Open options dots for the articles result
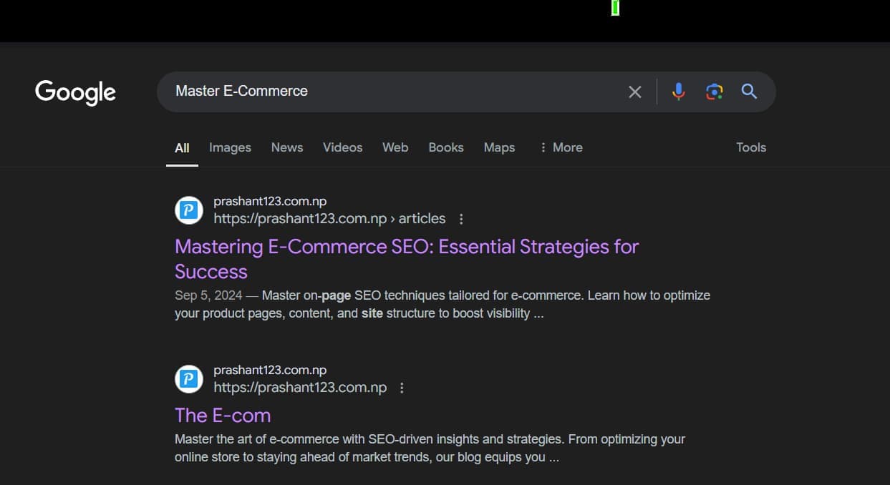This screenshot has height=485, width=890. [x=461, y=219]
